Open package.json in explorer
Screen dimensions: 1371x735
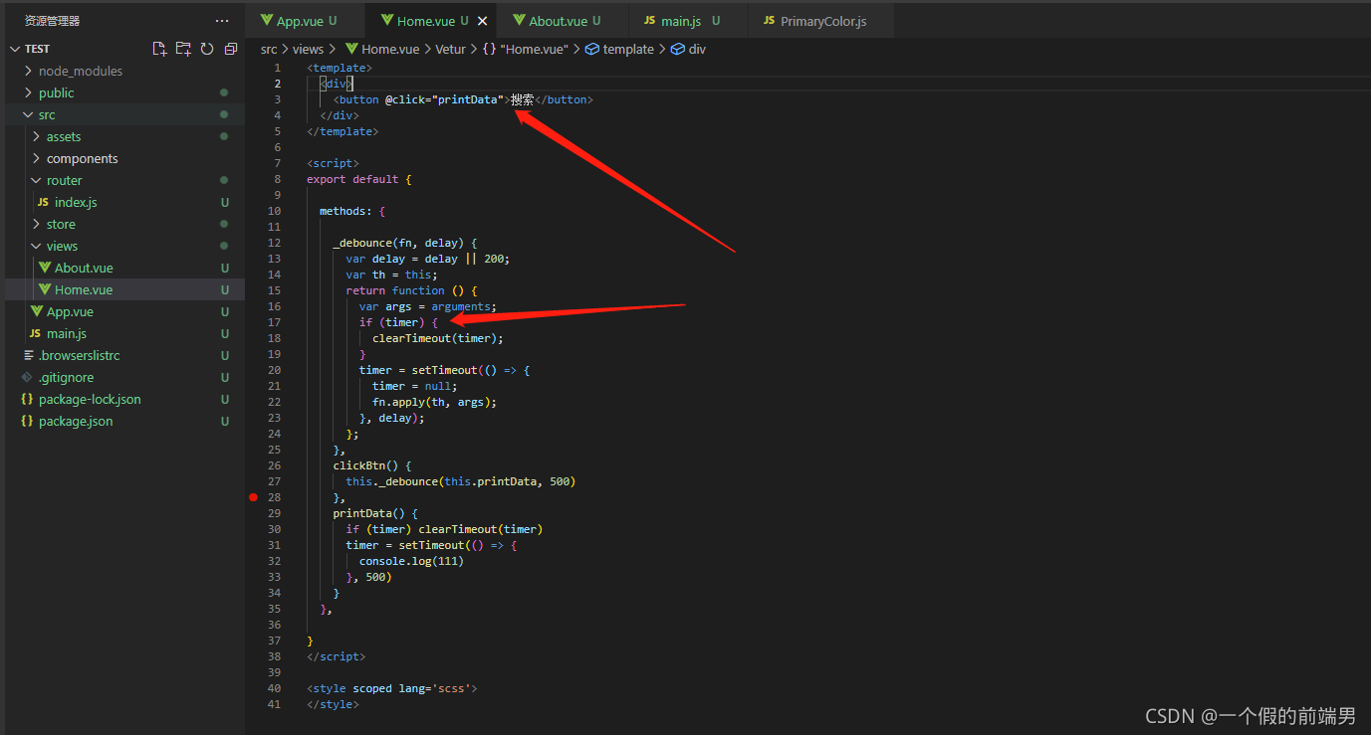[x=76, y=421]
